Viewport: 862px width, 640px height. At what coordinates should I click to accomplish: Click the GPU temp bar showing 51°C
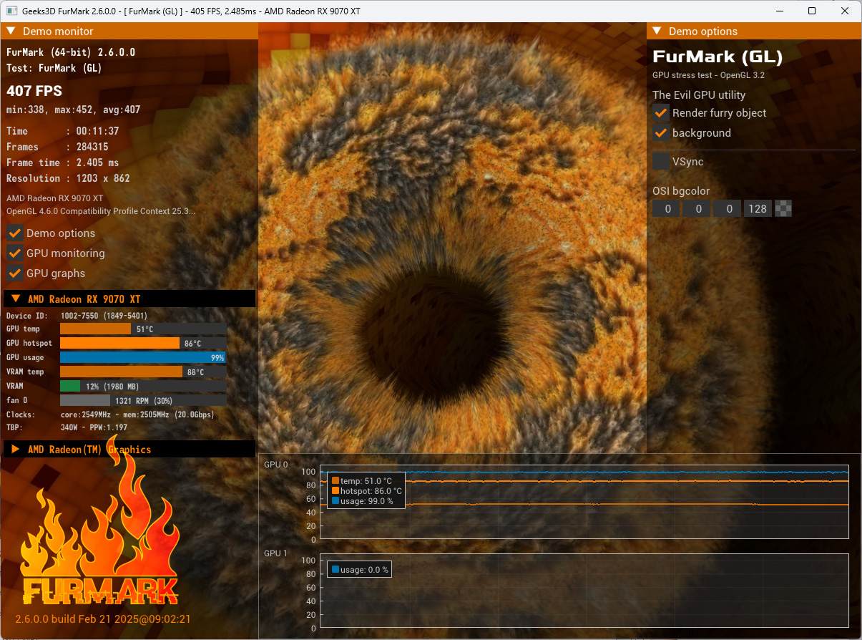[x=143, y=329]
